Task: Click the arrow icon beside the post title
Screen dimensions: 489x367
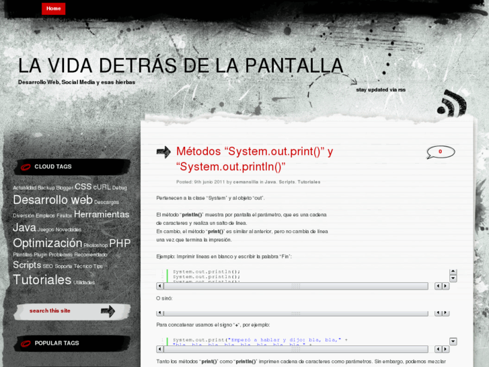Action: coord(163,152)
